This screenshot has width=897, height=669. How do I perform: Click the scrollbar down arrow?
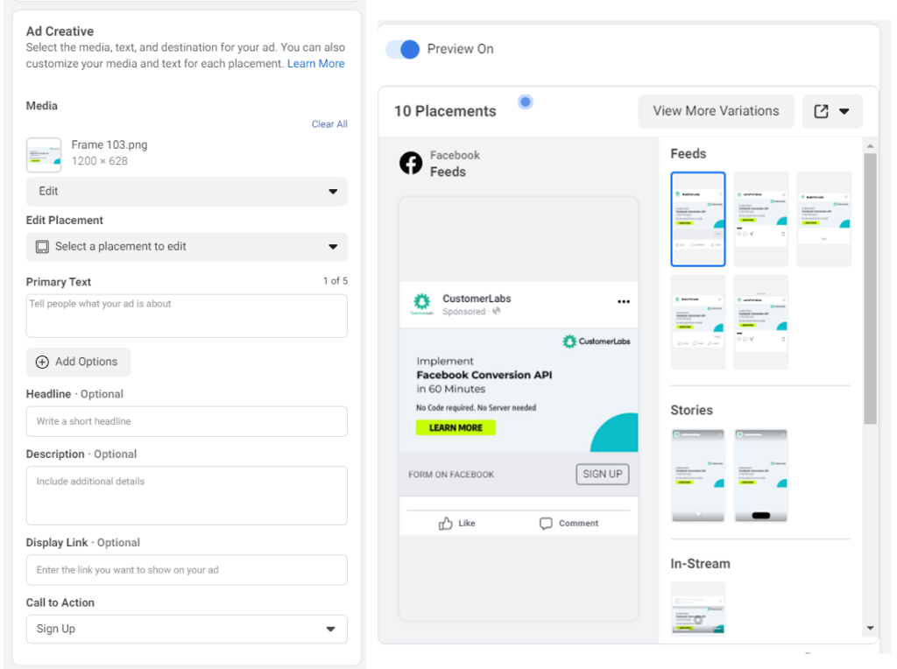click(x=870, y=628)
